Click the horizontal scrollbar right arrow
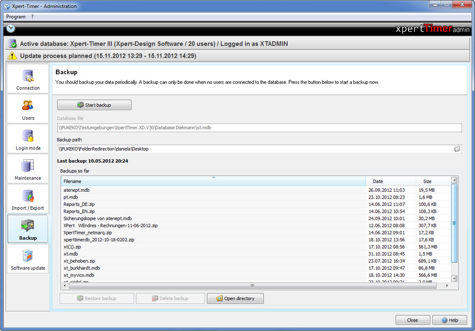The width and height of the screenshot is (475, 331). (447, 286)
